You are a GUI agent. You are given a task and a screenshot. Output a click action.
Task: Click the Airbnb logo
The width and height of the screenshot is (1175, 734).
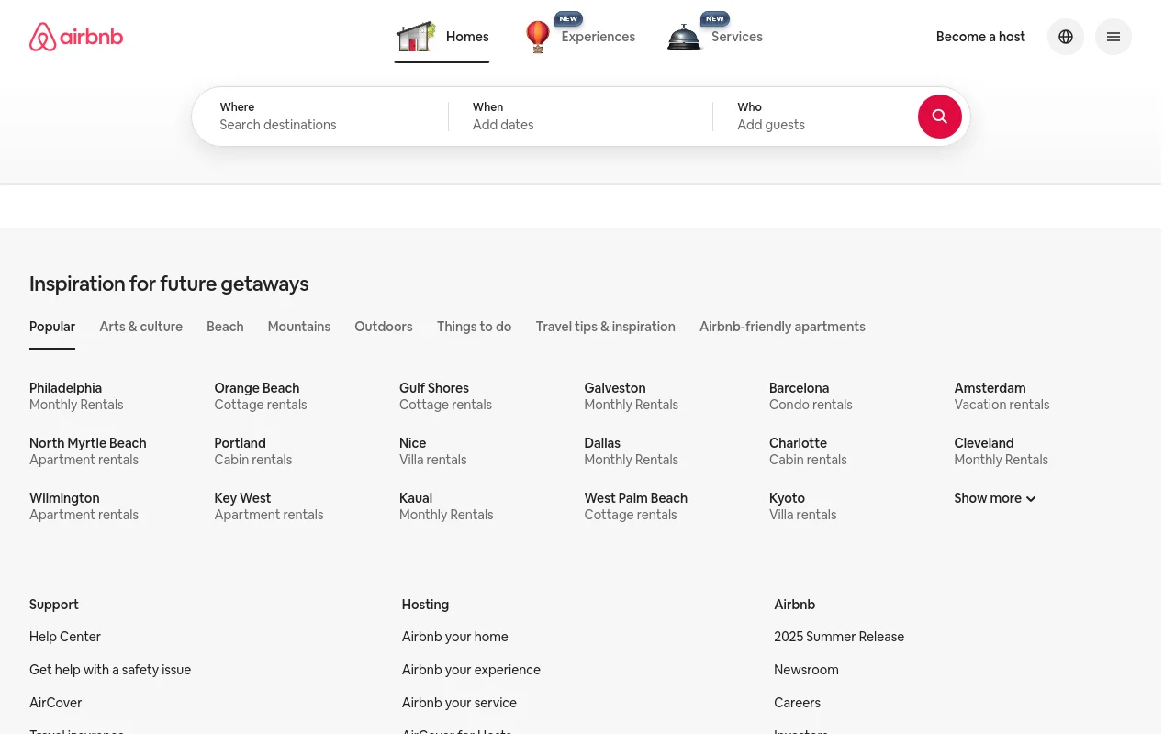point(76,37)
